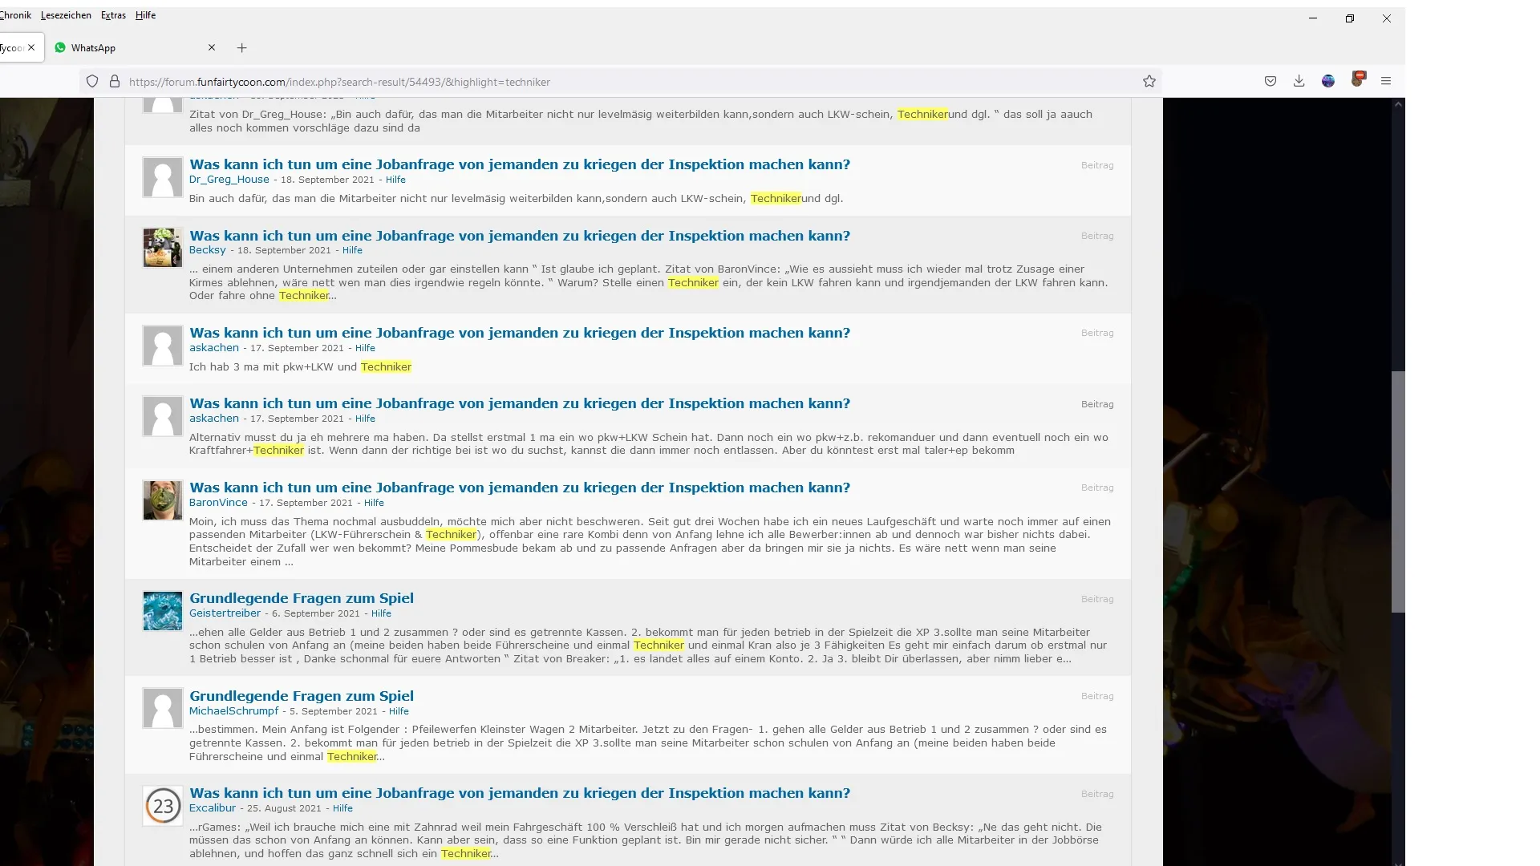This screenshot has width=1540, height=866.
Task: Visit BaronVince's user profile link
Action: coord(218,503)
